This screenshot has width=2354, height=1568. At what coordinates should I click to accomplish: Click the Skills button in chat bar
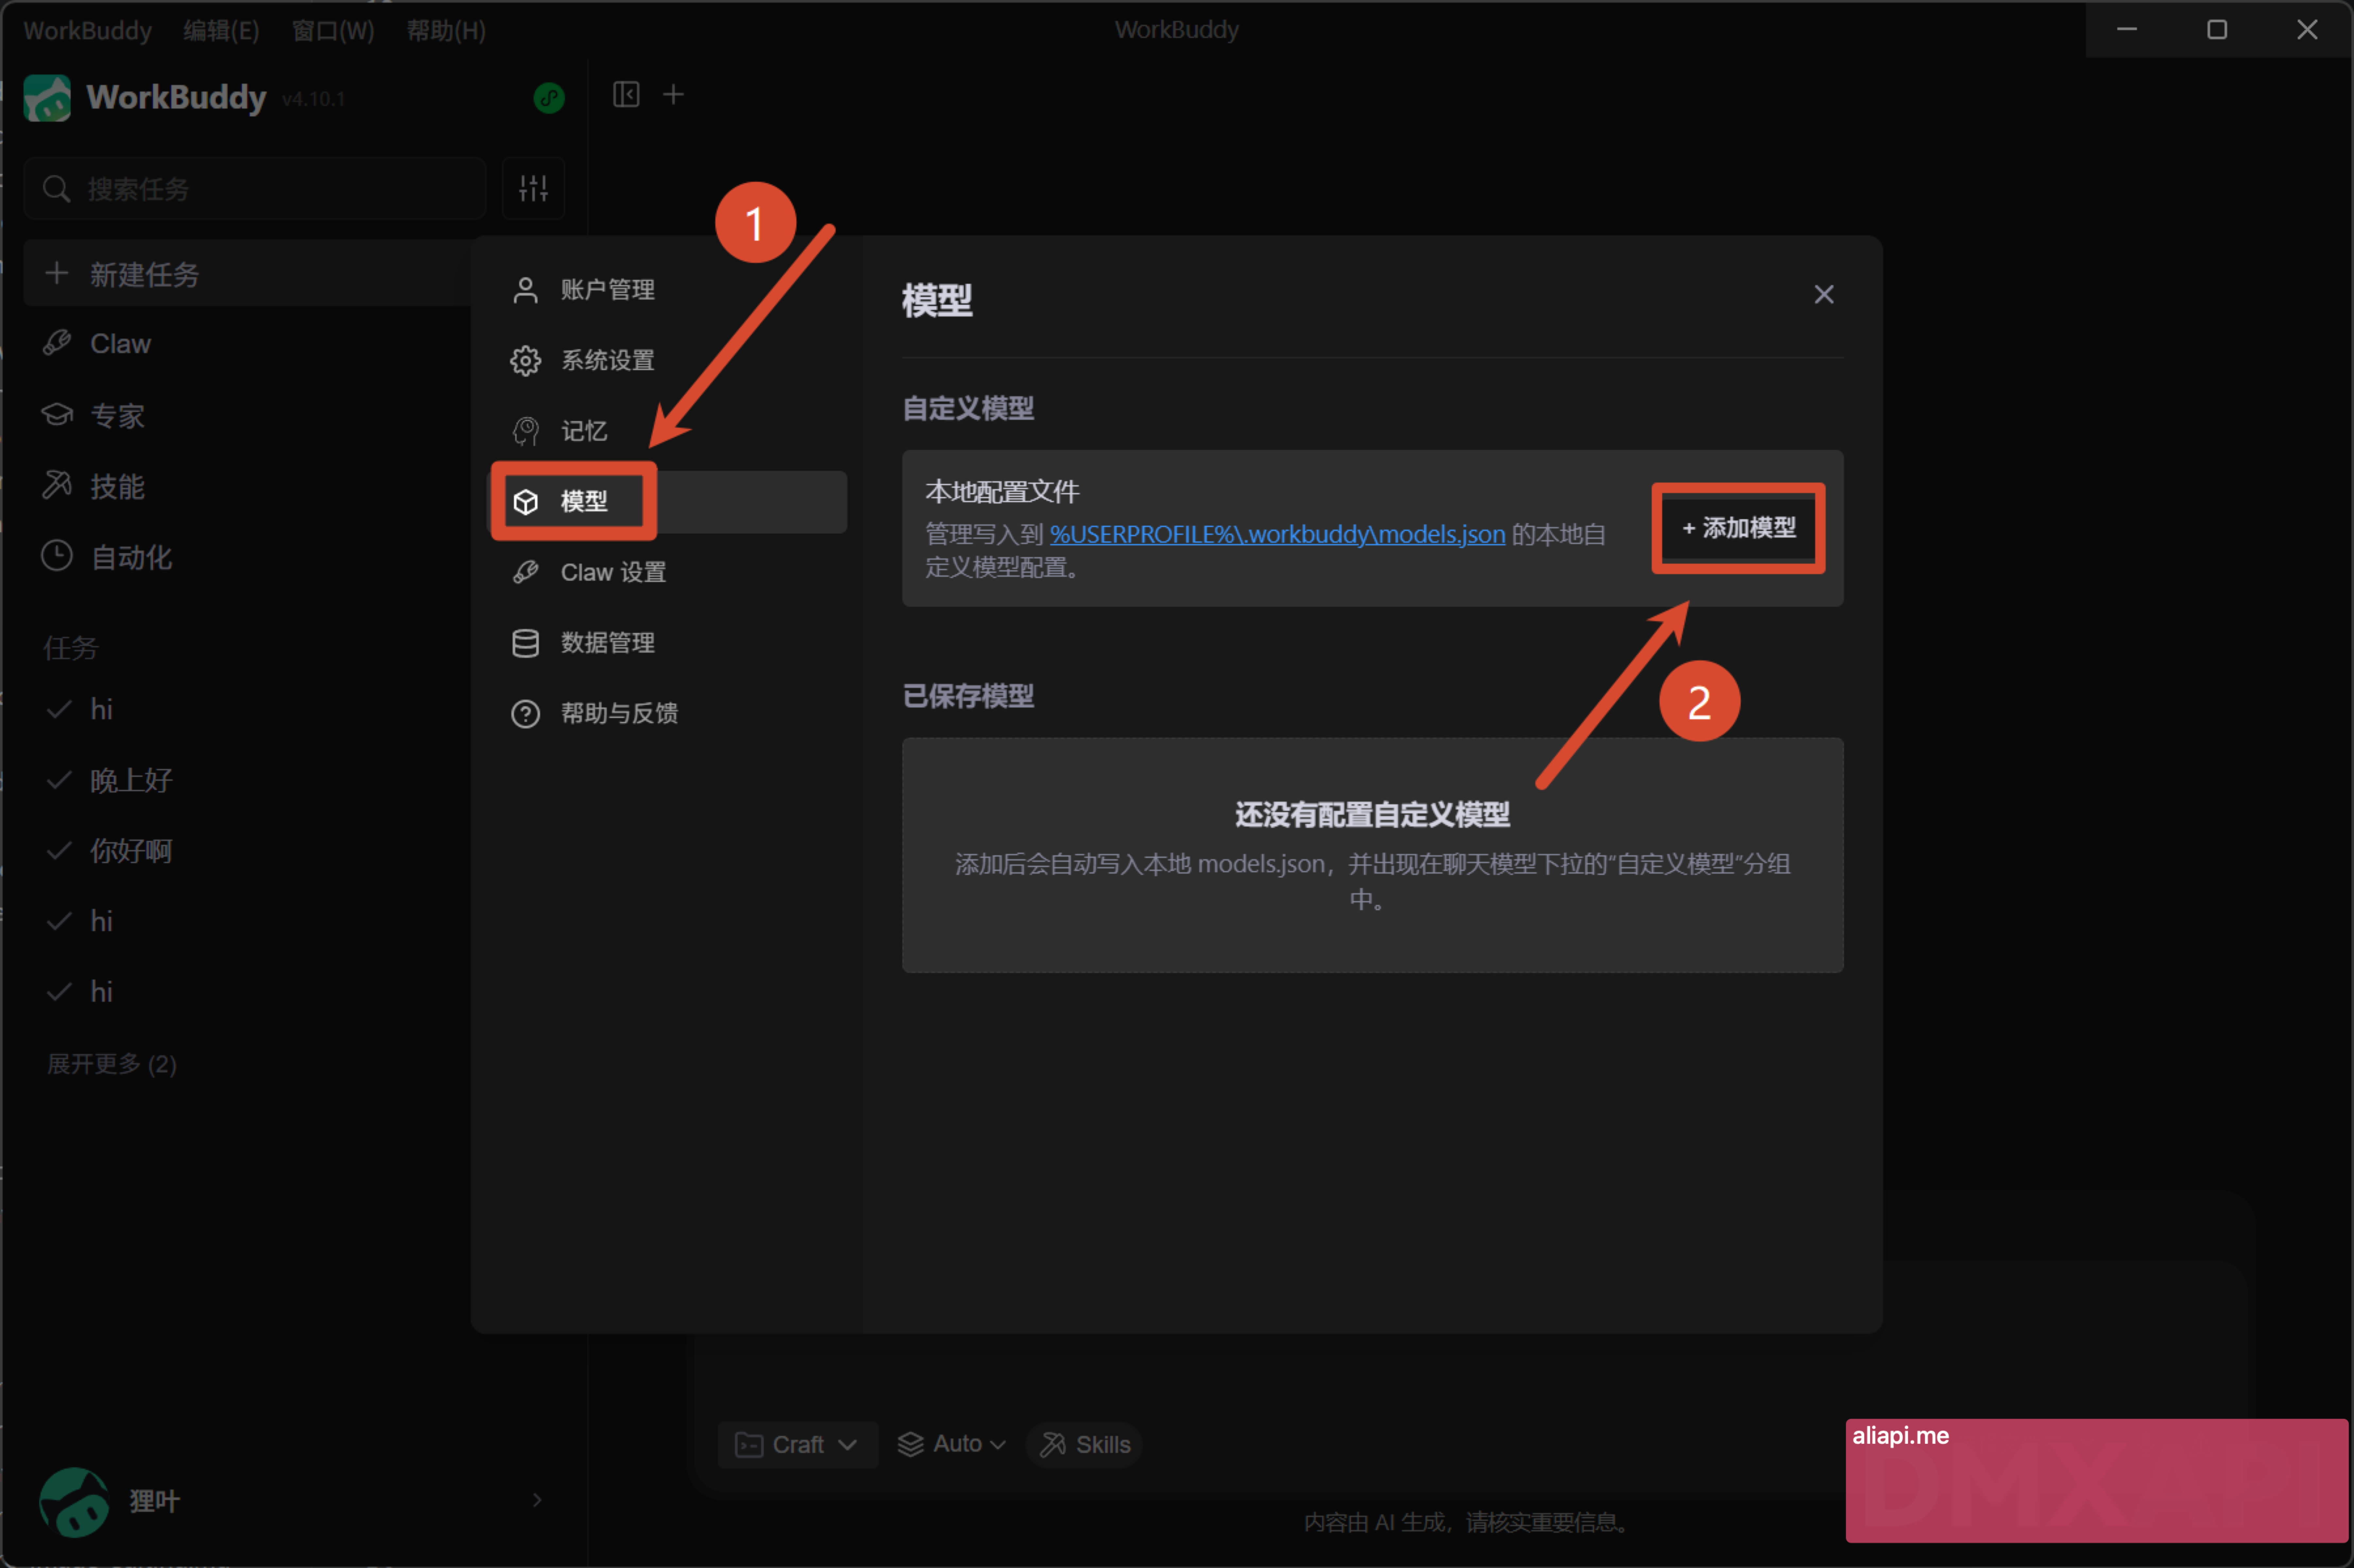tap(1085, 1445)
